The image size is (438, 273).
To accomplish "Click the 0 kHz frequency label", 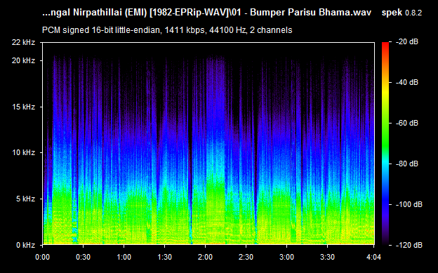I will point(26,245).
